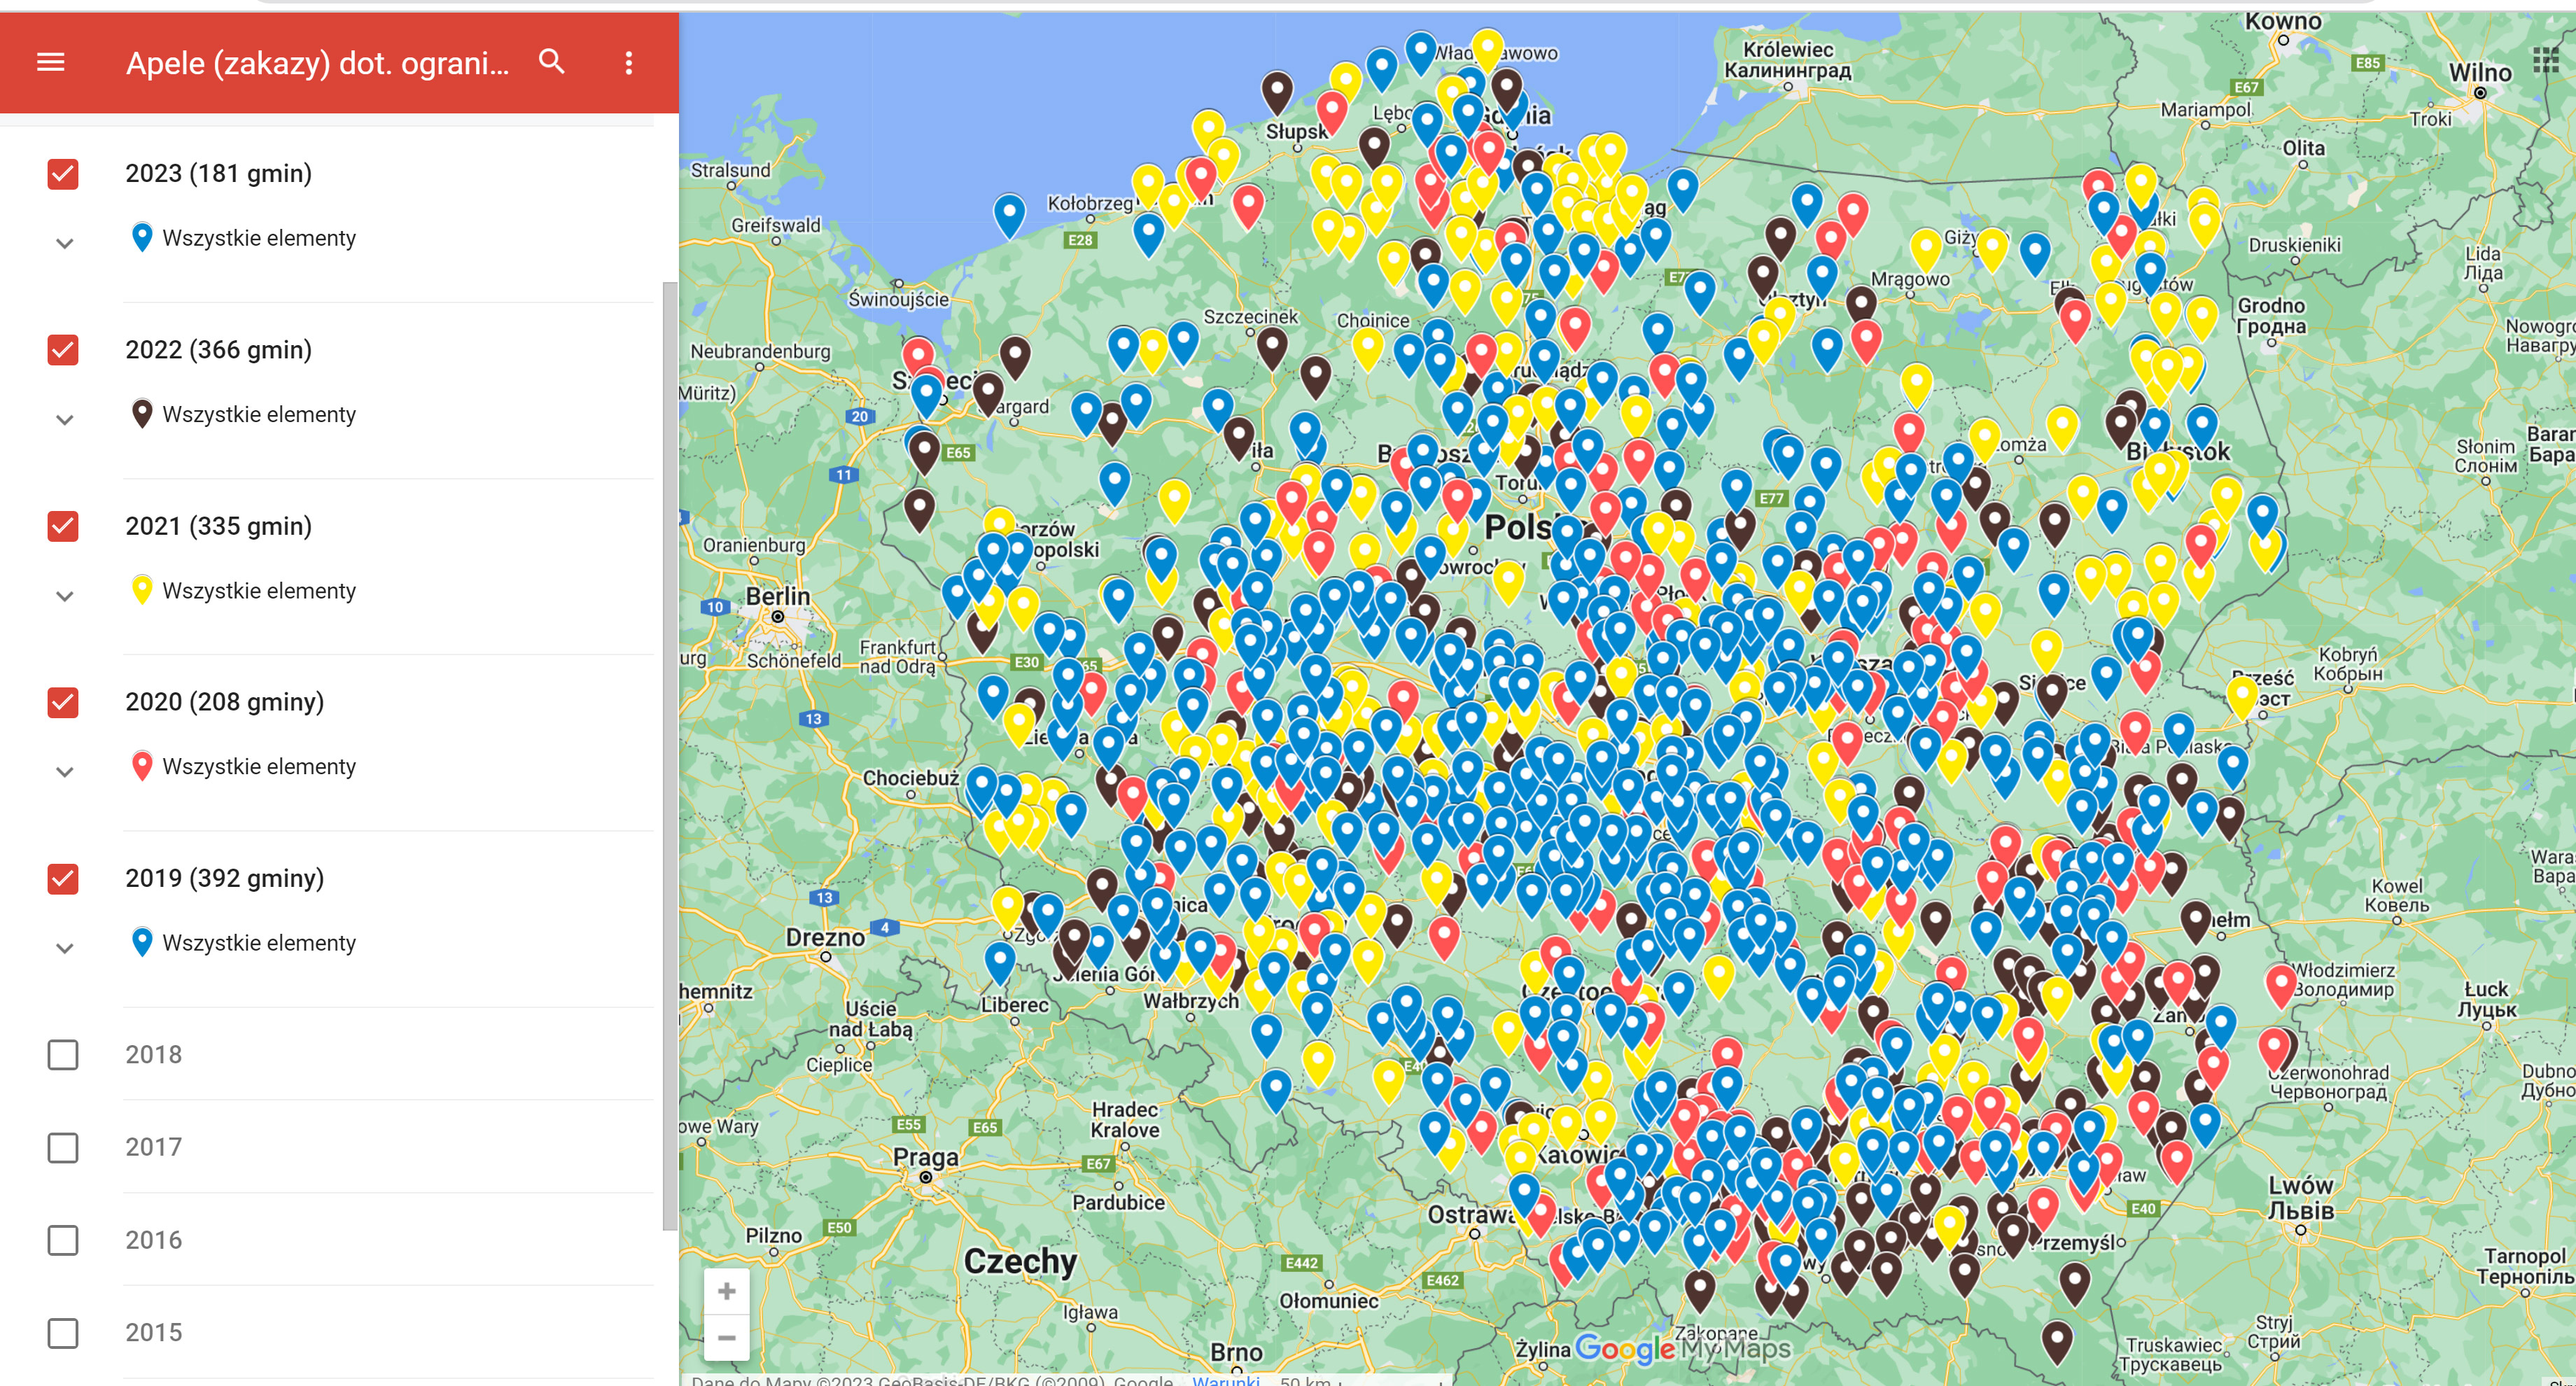2576x1386 pixels.
Task: Select 'Wszystkie elementy' under 2022 layer
Action: [258, 414]
